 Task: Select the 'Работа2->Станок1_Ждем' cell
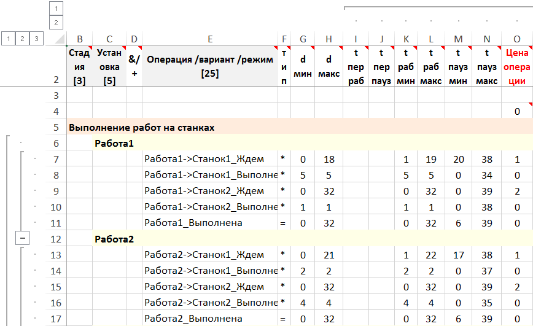(210, 255)
